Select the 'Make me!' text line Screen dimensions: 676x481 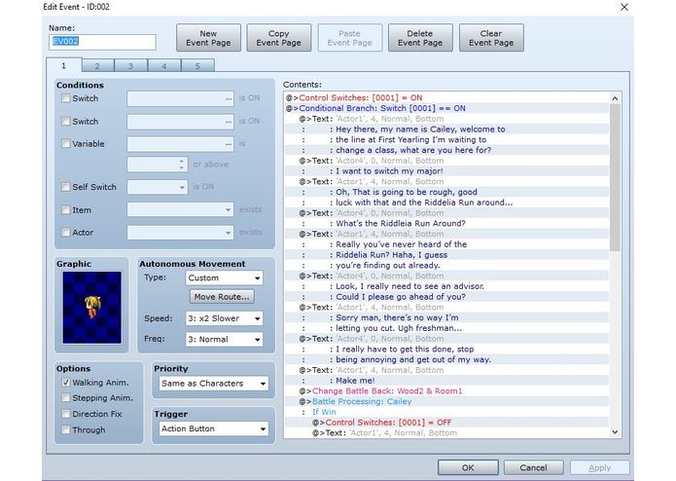(446, 381)
